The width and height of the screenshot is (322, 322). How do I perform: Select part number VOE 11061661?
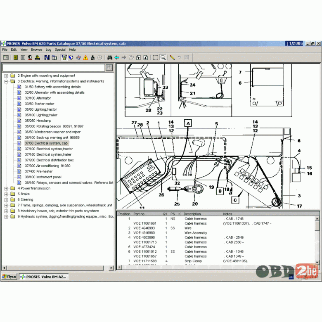click(x=145, y=223)
